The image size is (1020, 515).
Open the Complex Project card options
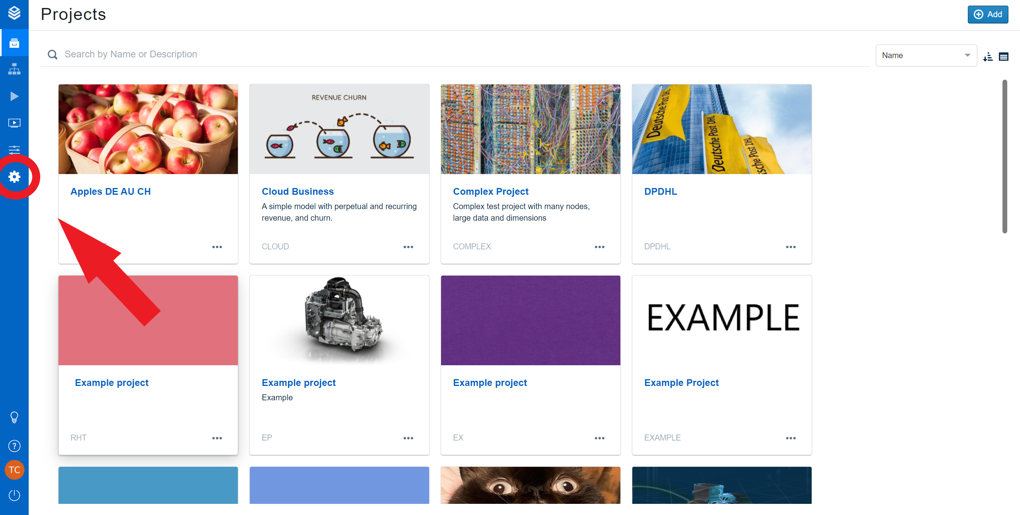599,247
